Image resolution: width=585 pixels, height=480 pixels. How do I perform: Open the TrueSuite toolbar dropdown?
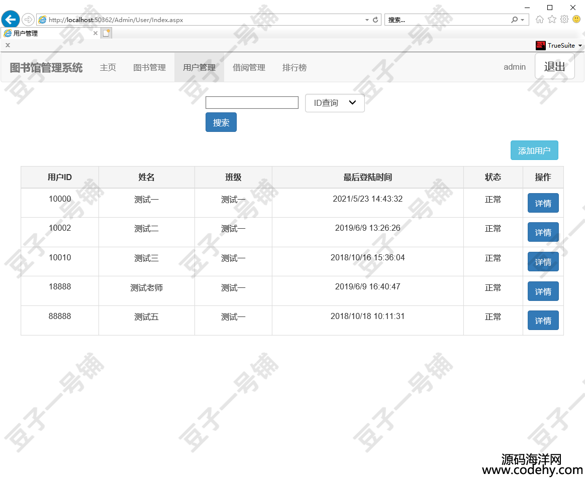pyautogui.click(x=580, y=46)
